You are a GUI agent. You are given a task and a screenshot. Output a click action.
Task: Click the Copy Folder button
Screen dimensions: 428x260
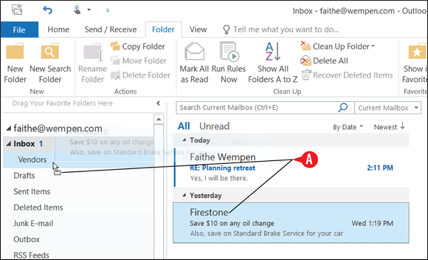click(x=138, y=47)
